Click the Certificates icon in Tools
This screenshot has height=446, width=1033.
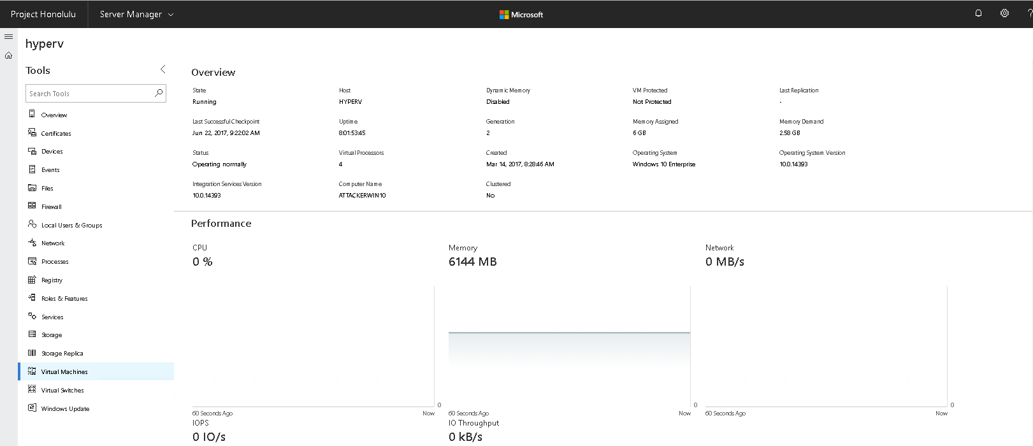32,133
